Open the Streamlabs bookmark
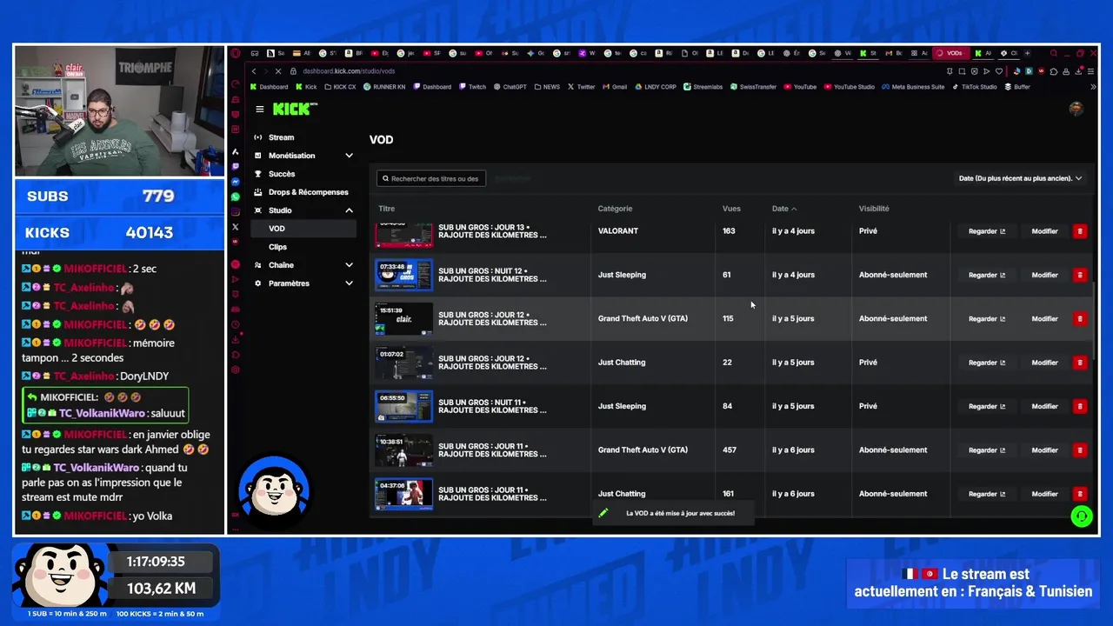Screen dimensions: 1113x626 coord(703,87)
